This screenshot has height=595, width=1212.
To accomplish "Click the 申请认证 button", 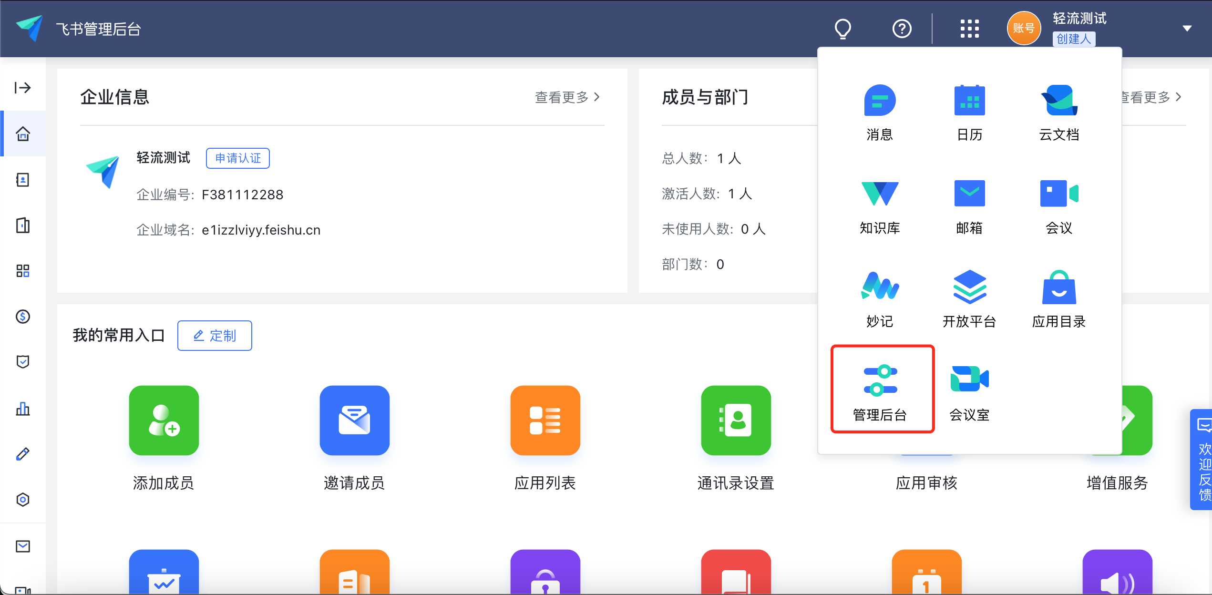I will pyautogui.click(x=238, y=158).
